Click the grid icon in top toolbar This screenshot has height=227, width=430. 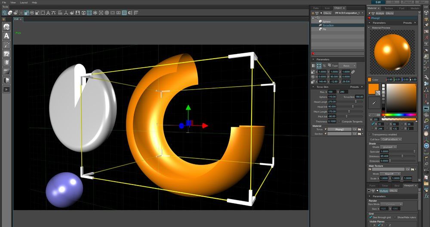point(124,13)
